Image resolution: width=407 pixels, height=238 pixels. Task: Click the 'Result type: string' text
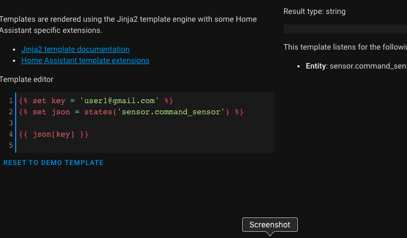[x=314, y=11]
